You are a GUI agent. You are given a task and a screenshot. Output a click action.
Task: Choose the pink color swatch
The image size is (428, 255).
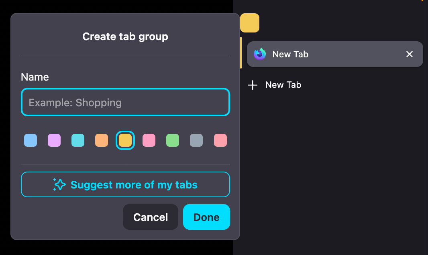pyautogui.click(x=149, y=140)
